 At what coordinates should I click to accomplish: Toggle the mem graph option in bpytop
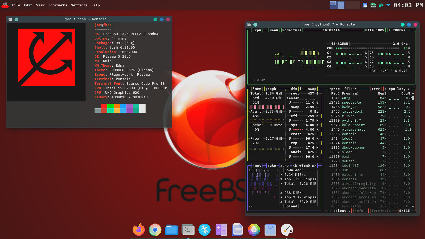271,89
